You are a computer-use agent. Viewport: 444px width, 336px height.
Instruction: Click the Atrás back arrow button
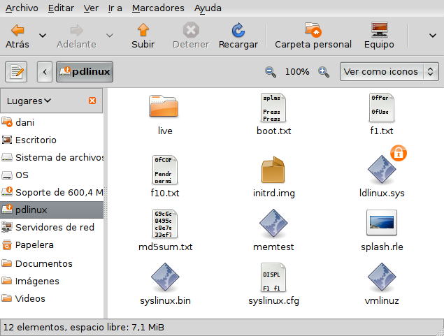[17, 36]
